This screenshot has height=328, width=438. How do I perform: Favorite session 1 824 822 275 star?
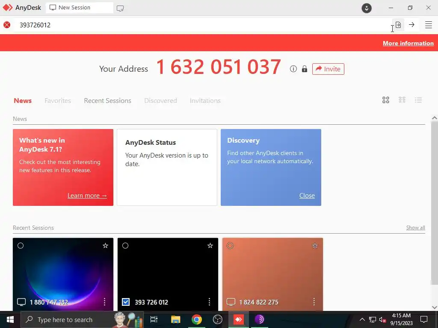pos(315,246)
